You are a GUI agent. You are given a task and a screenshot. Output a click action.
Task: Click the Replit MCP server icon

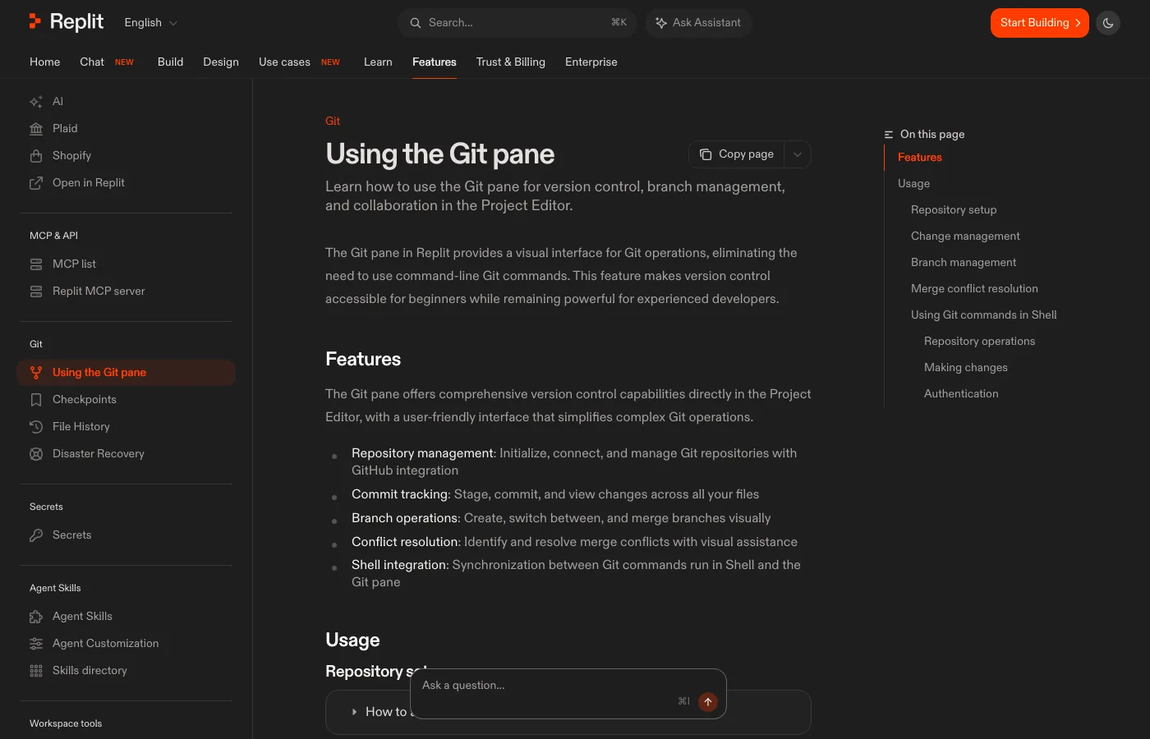pos(36,291)
